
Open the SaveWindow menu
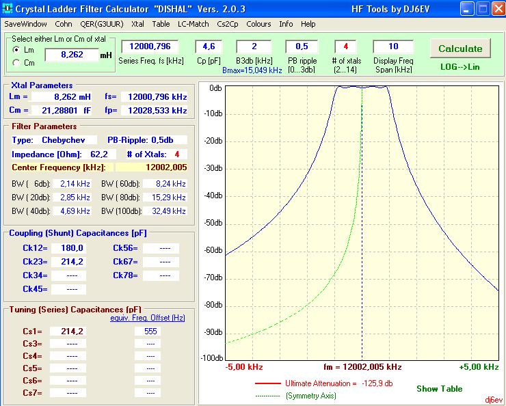25,24
